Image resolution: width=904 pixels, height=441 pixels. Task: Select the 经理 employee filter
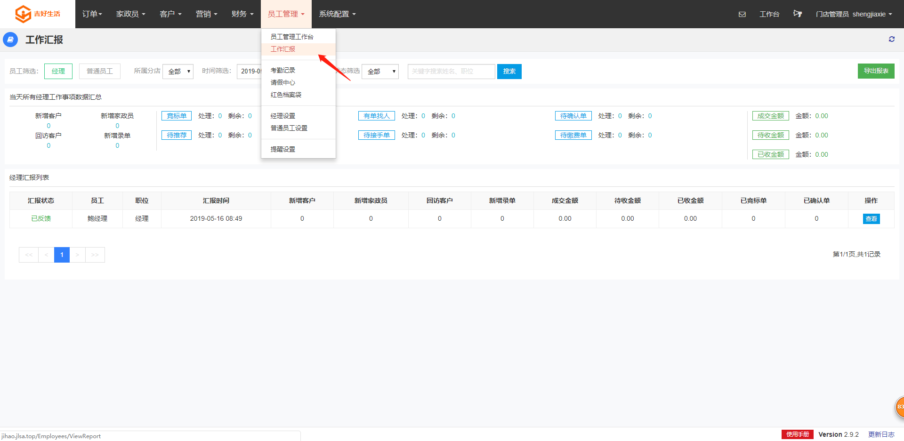(58, 71)
